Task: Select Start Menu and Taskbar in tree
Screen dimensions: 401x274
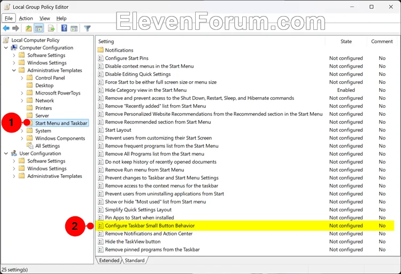Action: point(61,123)
